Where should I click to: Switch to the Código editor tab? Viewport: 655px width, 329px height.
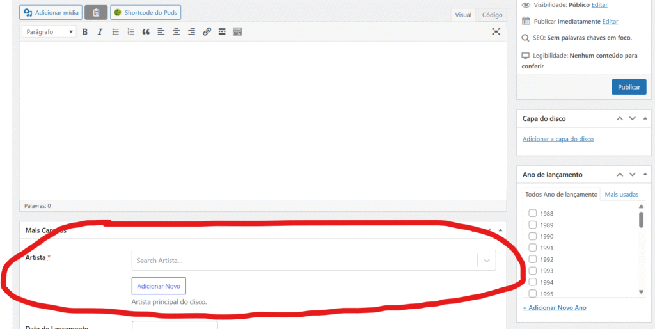(492, 15)
